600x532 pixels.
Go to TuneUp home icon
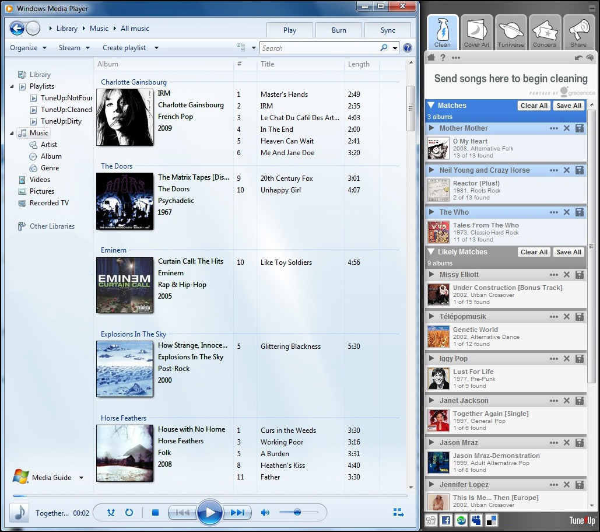pyautogui.click(x=431, y=58)
